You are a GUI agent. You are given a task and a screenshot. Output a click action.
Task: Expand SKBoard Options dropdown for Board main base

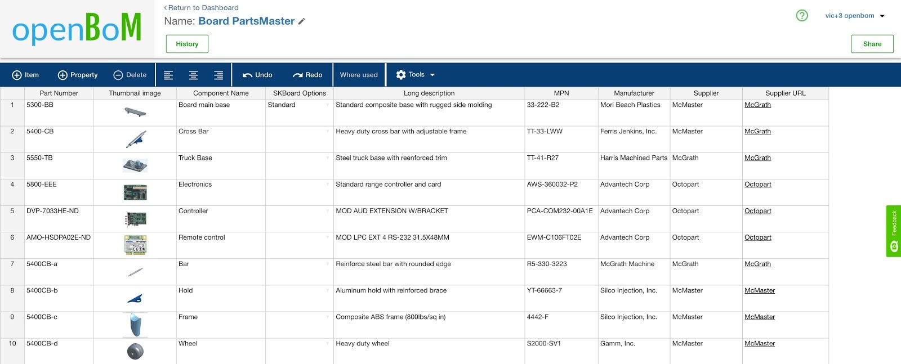click(x=328, y=105)
